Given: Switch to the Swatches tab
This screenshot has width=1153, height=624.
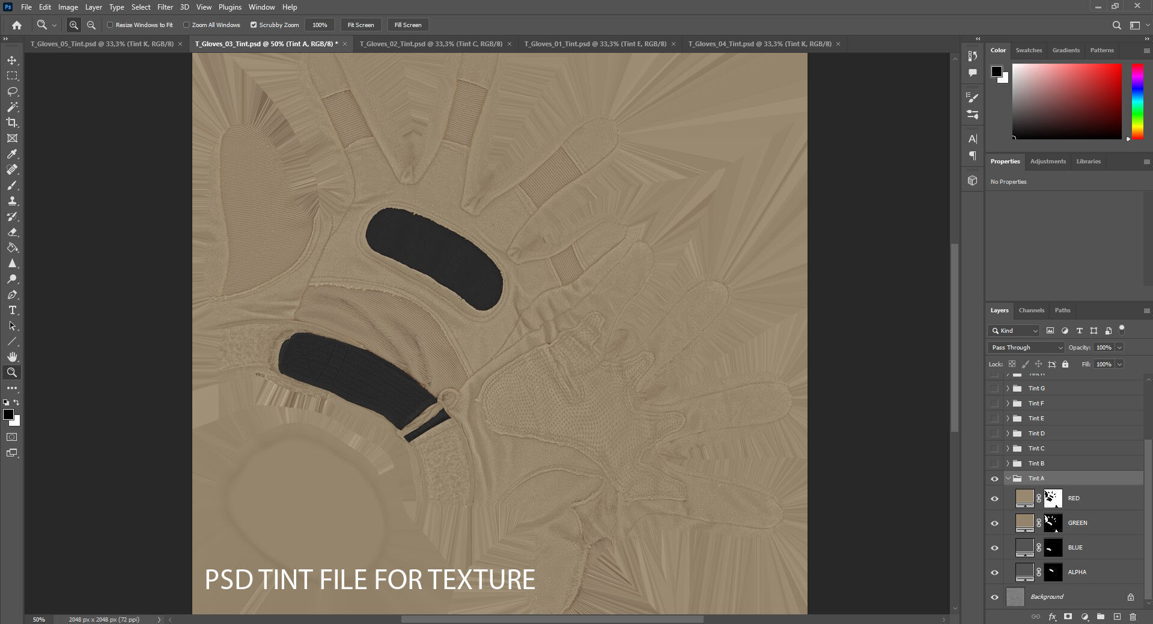Looking at the screenshot, I should tap(1029, 50).
